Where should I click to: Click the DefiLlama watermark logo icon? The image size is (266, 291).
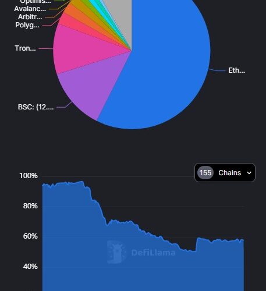pos(116,252)
